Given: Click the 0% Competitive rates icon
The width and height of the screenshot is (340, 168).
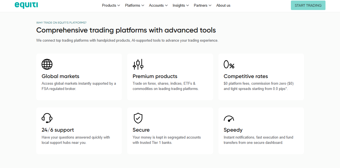Looking at the screenshot, I should click(x=229, y=64).
